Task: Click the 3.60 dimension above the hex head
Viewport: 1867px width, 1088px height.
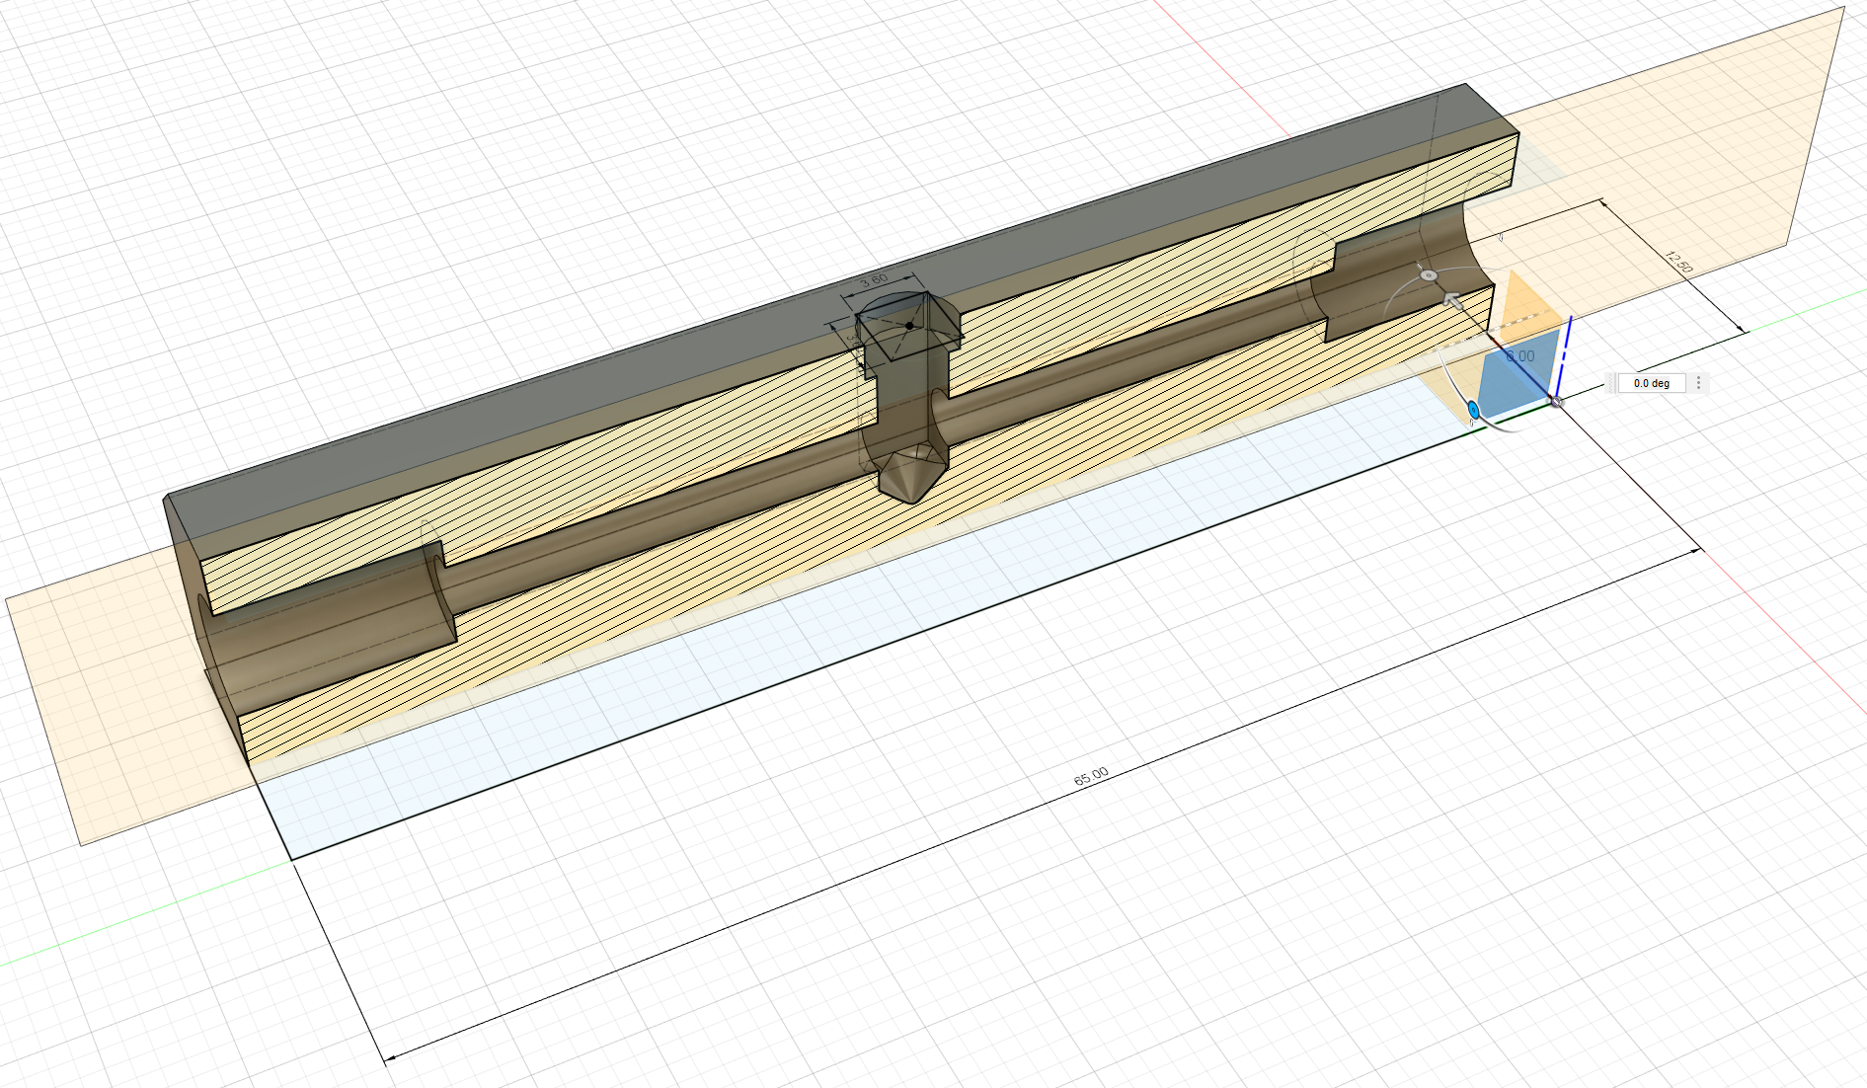Action: tap(875, 279)
